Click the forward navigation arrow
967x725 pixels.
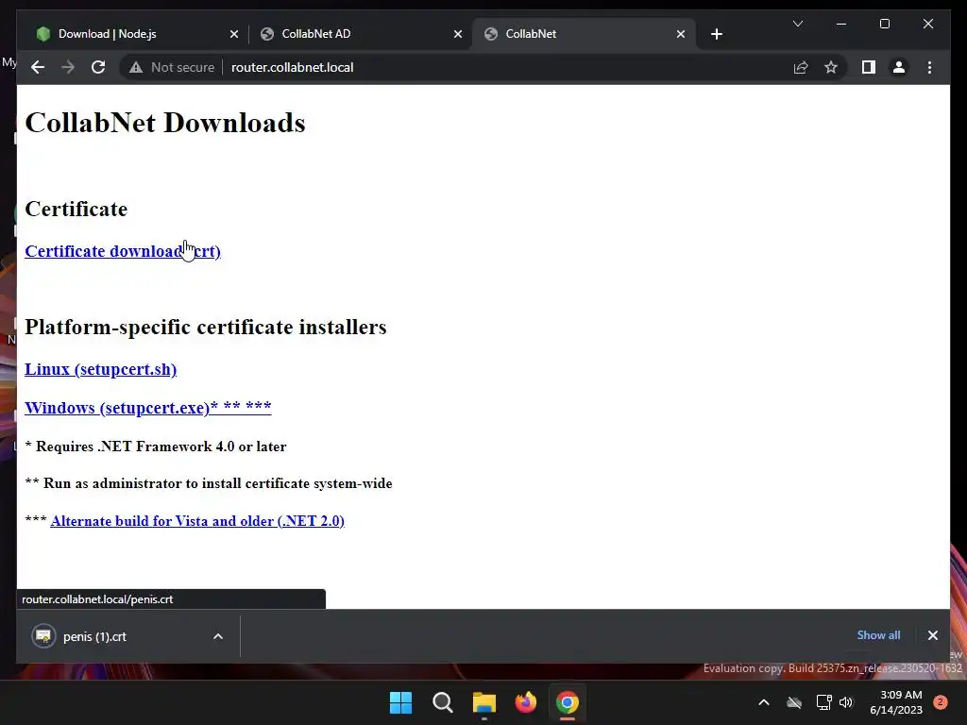68,67
